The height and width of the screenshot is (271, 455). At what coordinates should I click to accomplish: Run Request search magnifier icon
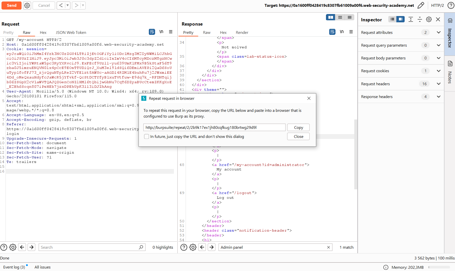141,247
